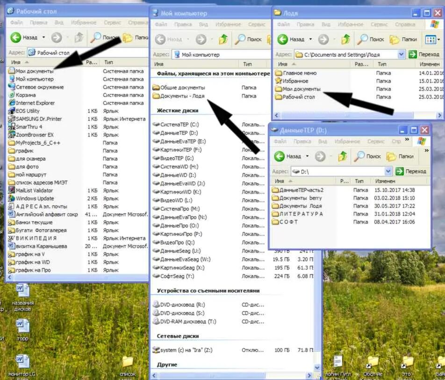Viewport: 445px width, 380px height.
Task: Select DVD-RAM дисковод (T:) drive
Action: pos(185,322)
